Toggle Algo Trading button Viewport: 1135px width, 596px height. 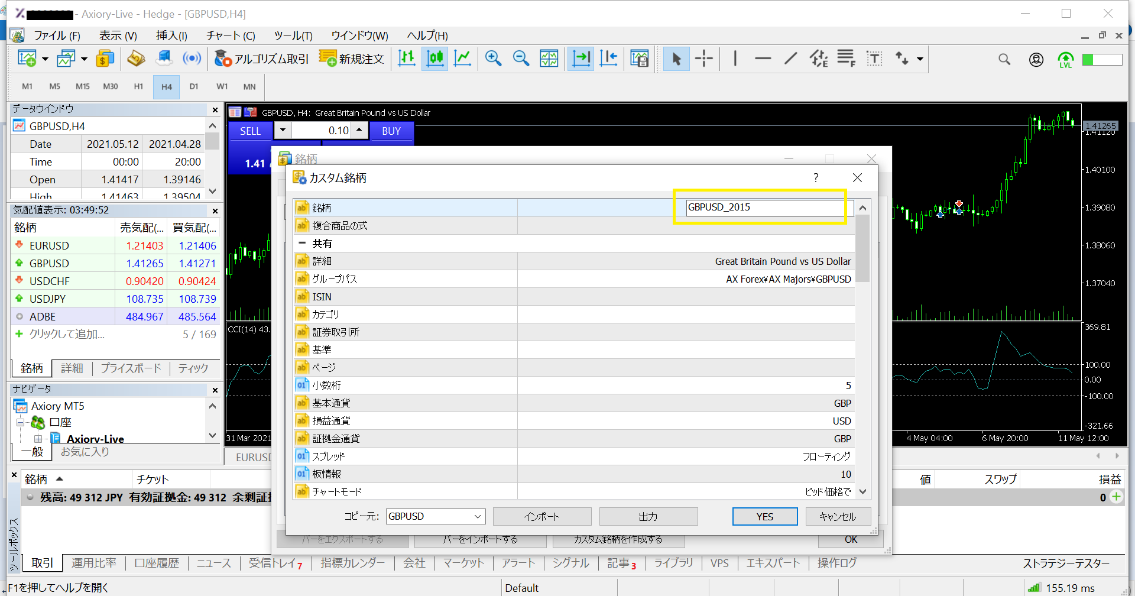[261, 59]
